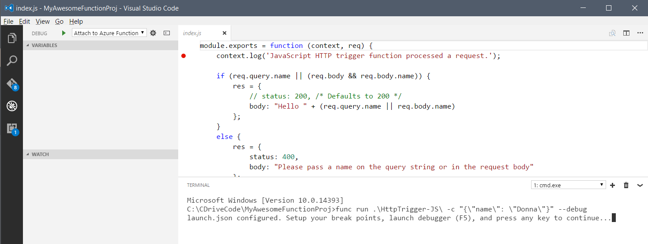This screenshot has width=648, height=244.
Task: Collapse the Watch section
Action: coord(40,154)
